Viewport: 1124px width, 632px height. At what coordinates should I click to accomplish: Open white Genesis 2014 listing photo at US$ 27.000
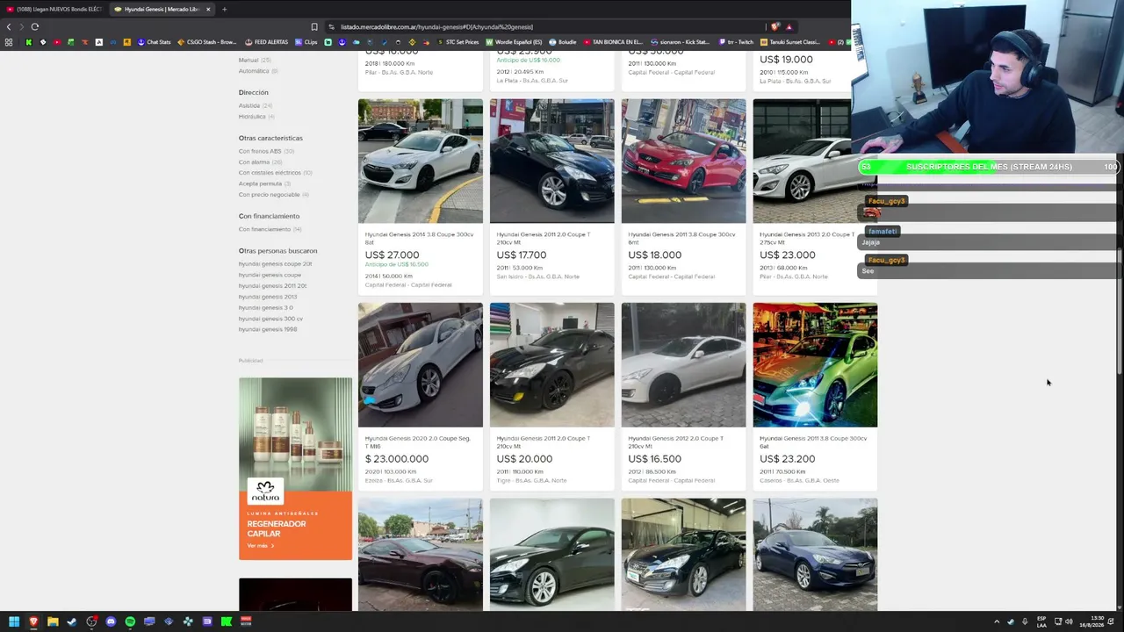tap(420, 161)
